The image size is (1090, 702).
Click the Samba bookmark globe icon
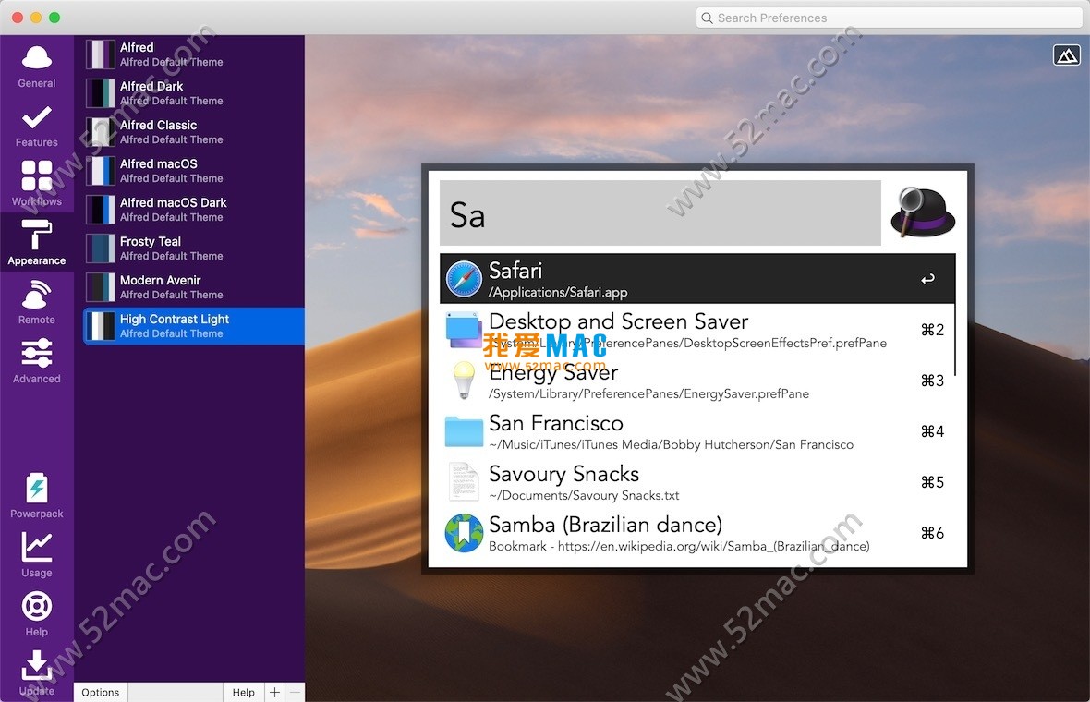(464, 533)
